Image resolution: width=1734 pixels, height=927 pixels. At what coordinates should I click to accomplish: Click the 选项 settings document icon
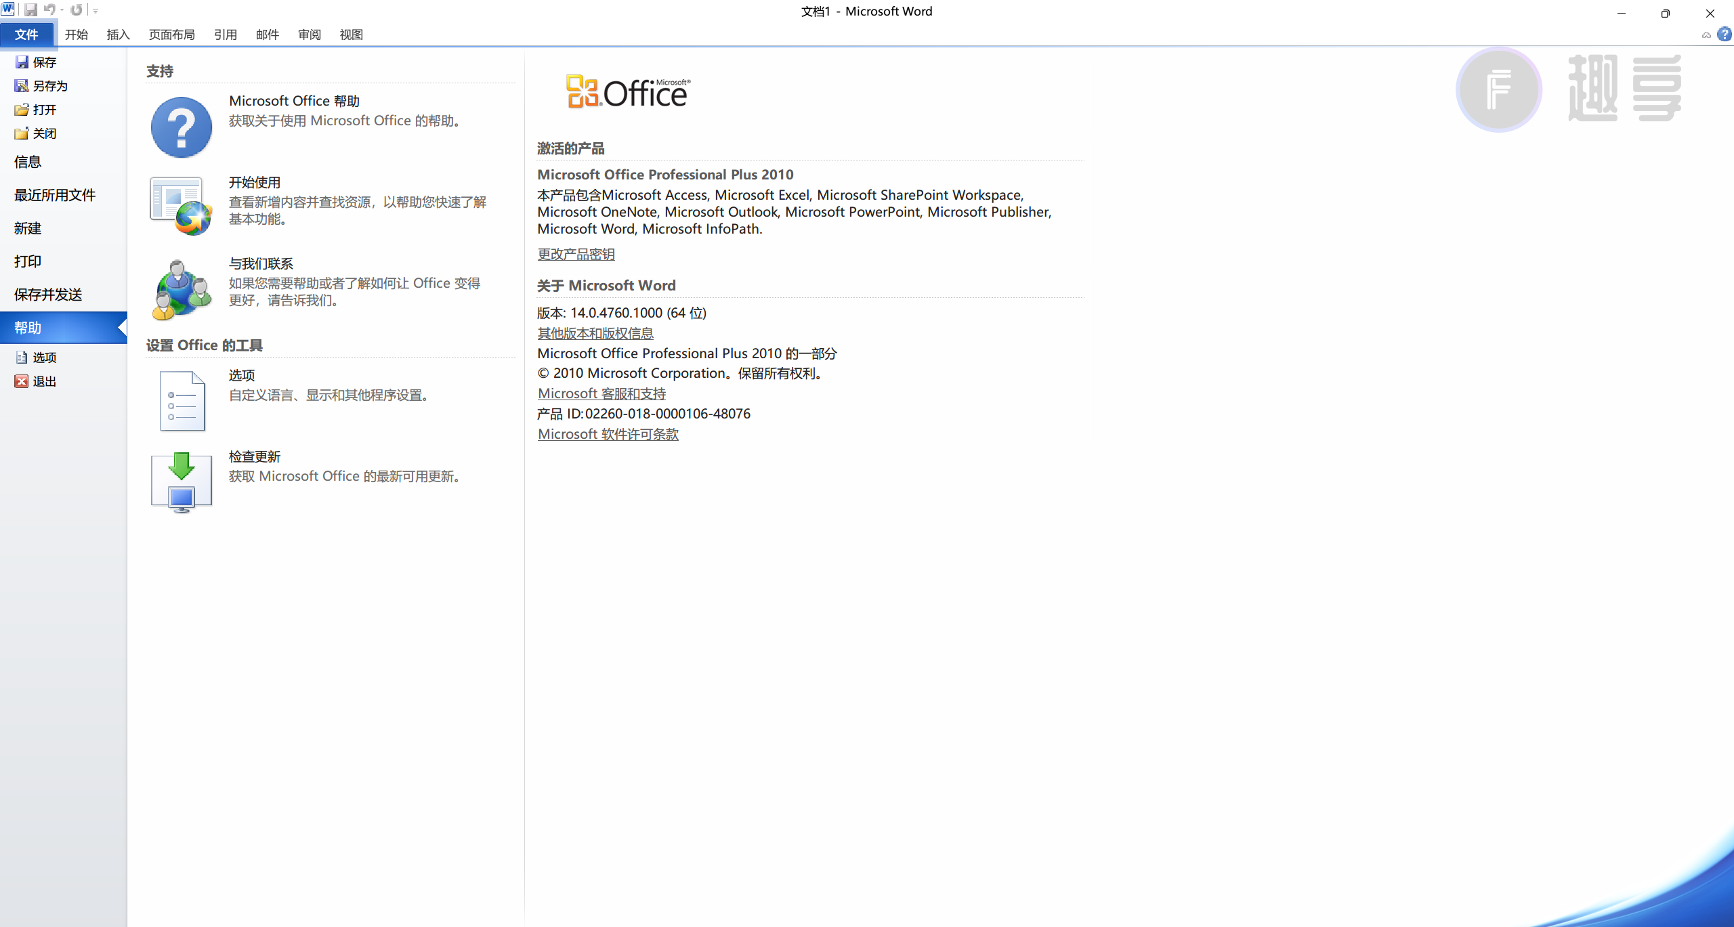tap(182, 400)
